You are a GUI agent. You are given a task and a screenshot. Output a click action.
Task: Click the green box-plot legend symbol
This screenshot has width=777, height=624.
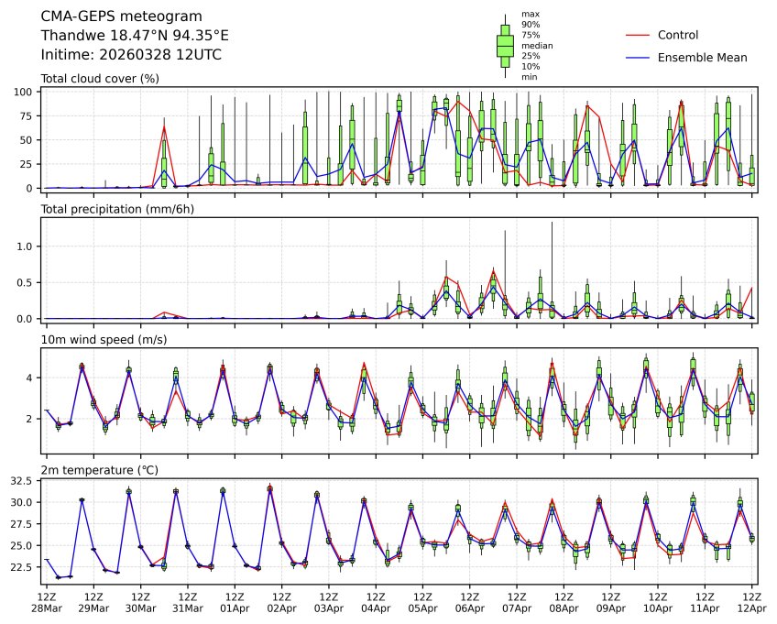(504, 45)
